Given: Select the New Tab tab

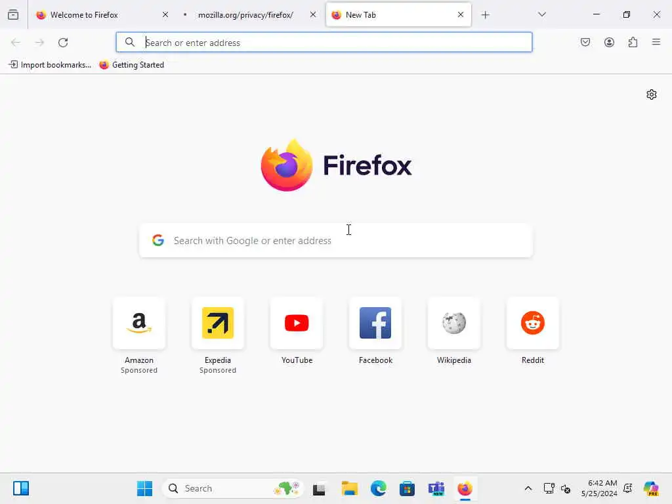Looking at the screenshot, I should [x=398, y=14].
